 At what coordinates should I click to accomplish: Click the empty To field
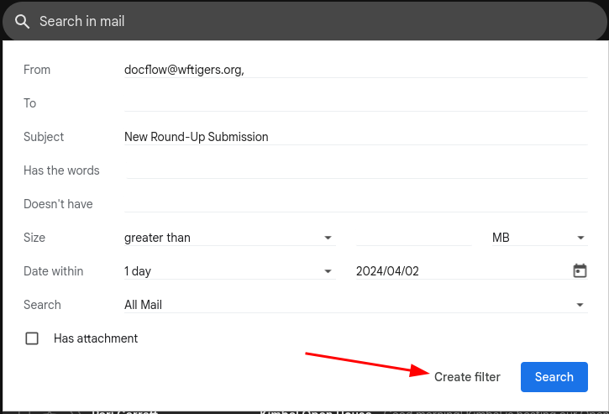[x=356, y=103]
